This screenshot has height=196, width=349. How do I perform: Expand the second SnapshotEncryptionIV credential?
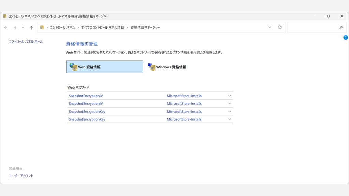230,103
